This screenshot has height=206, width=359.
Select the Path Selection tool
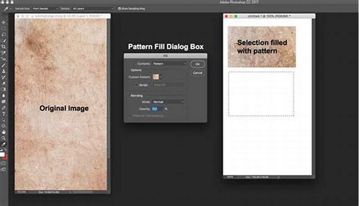(4, 120)
